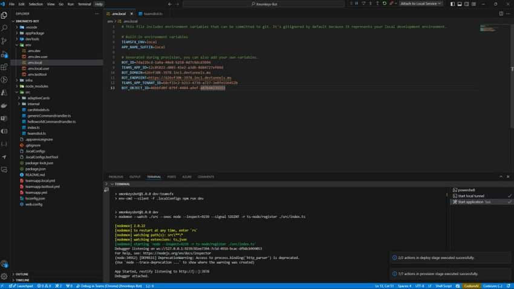Toggle the bottom panel visibility
Screen dimensions: 514x289
tap(460, 4)
